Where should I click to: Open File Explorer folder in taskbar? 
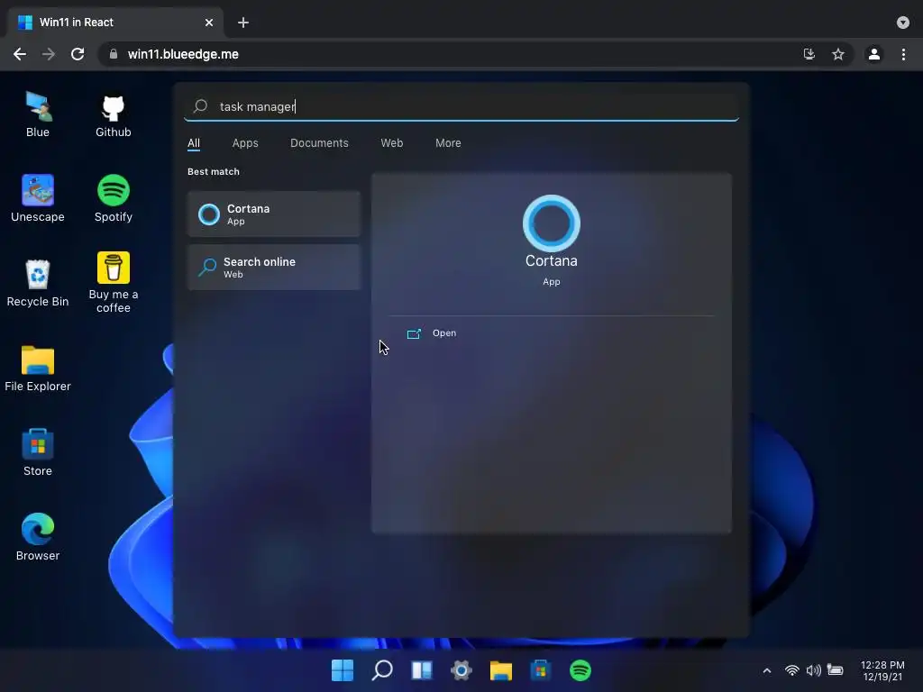(501, 670)
